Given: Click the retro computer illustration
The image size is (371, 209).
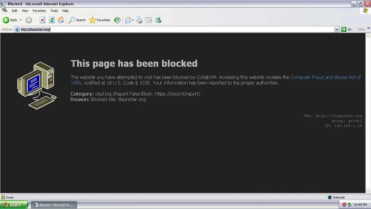Looking at the screenshot, I should (x=37, y=85).
